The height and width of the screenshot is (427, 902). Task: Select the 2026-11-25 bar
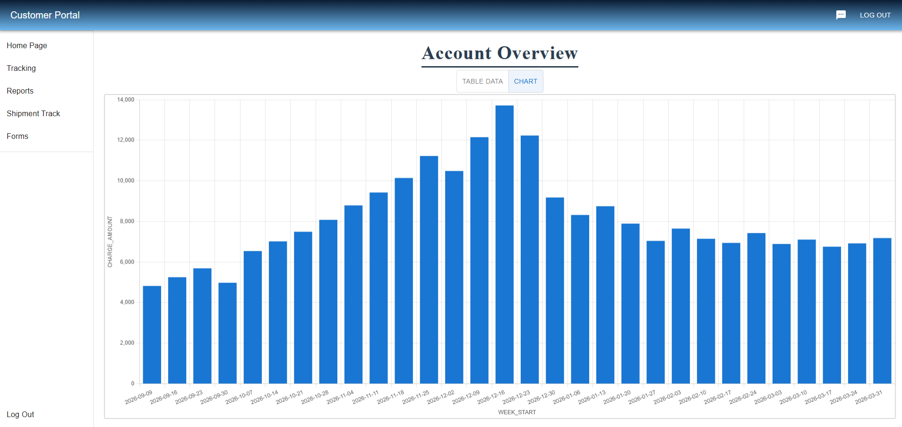[x=429, y=269]
